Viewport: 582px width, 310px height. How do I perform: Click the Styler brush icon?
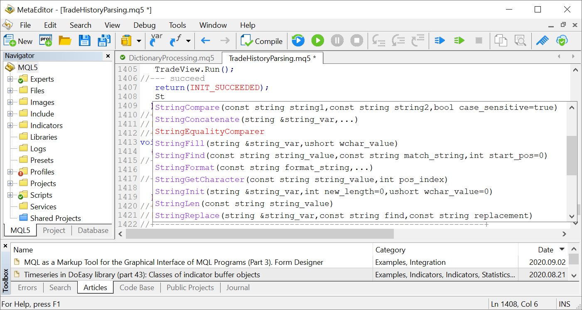543,41
